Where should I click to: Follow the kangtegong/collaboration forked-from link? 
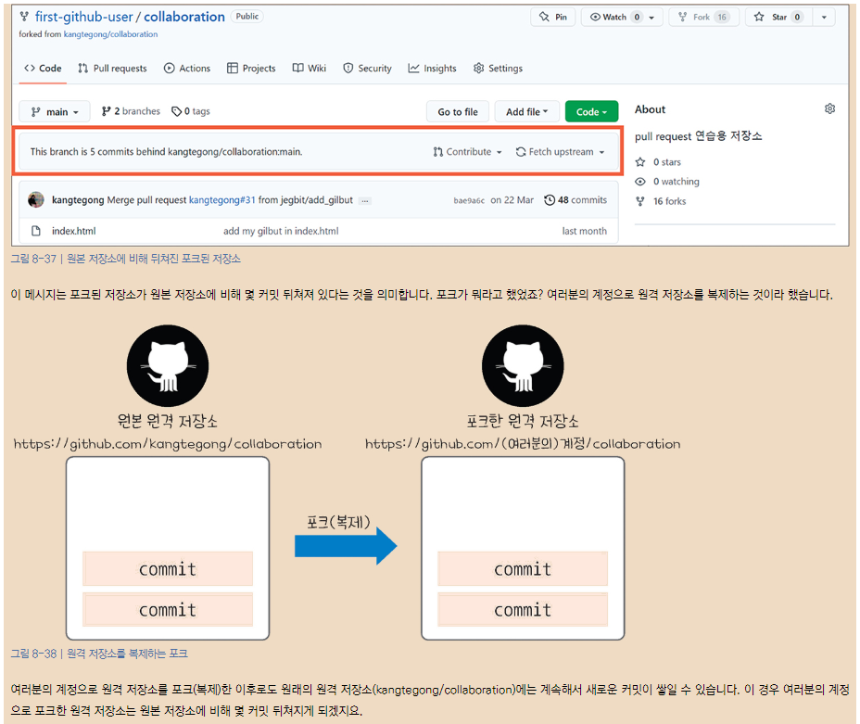[111, 34]
